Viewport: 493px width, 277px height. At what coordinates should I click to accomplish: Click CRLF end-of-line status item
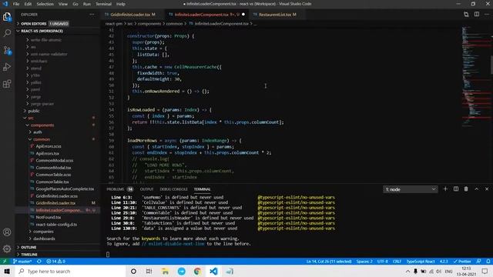pyautogui.click(x=397, y=262)
